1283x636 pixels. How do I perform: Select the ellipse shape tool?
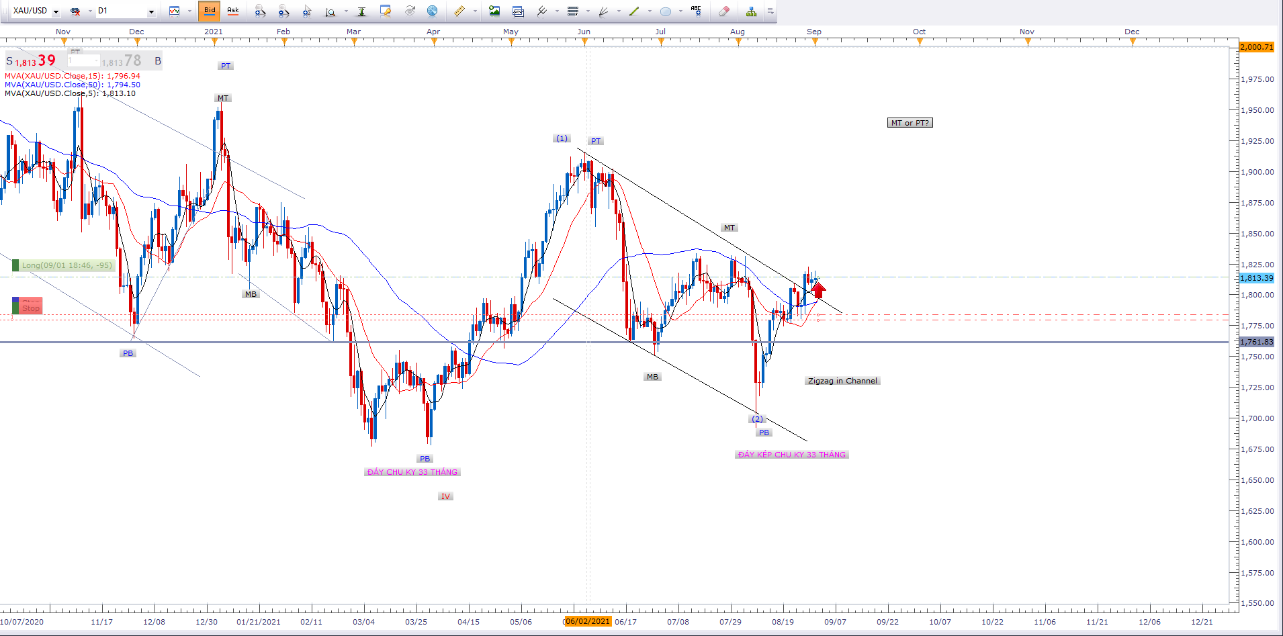coord(665,11)
